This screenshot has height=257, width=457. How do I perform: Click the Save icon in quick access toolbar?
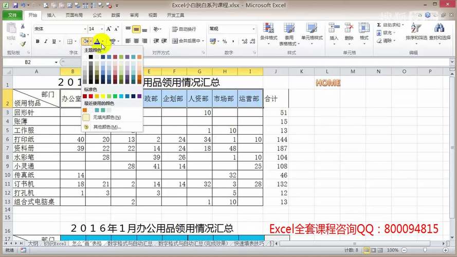tap(15, 5)
